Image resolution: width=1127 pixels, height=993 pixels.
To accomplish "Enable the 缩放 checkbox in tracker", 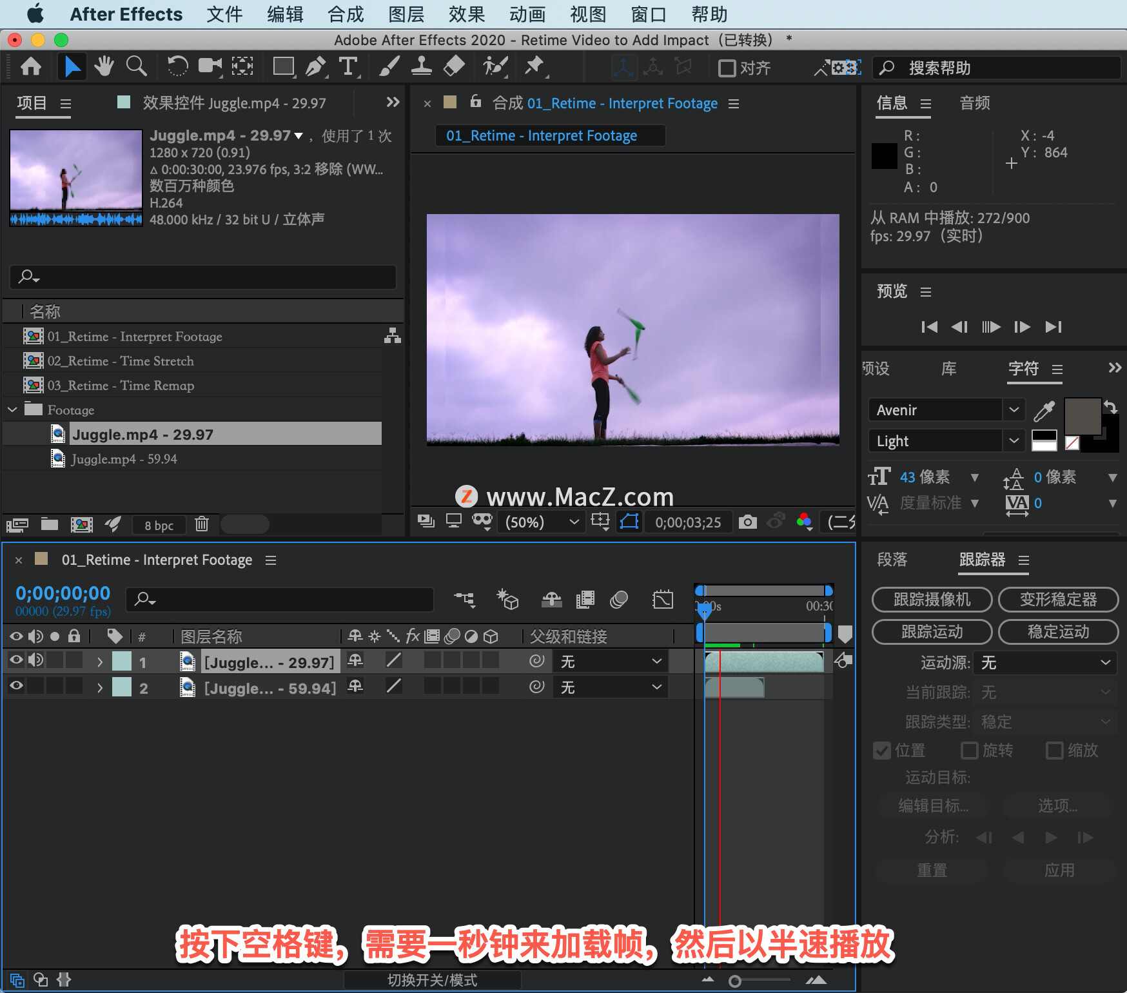I will click(1055, 751).
